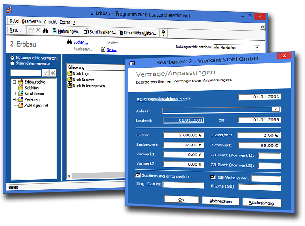
Task: Uncheck the GB-Vollzug am checkbox
Action: point(213,177)
